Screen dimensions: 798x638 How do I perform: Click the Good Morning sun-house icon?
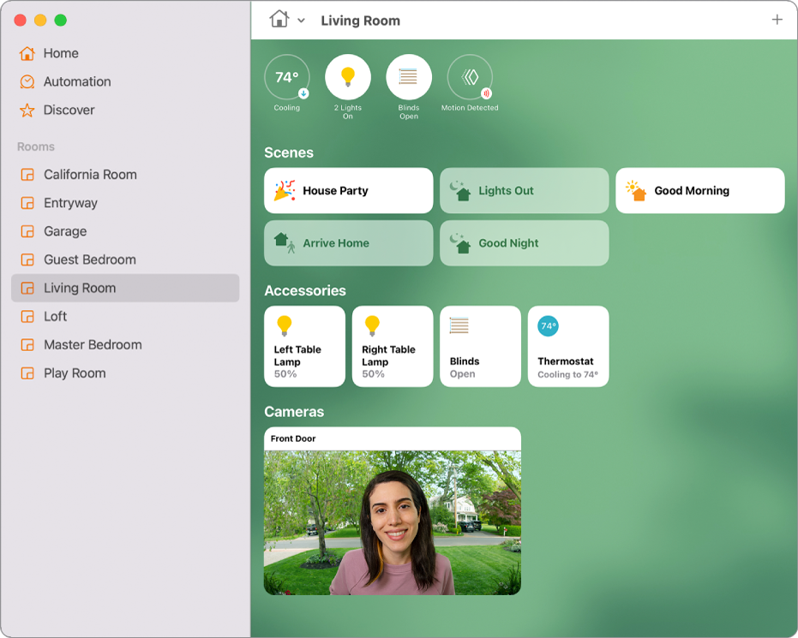point(636,191)
